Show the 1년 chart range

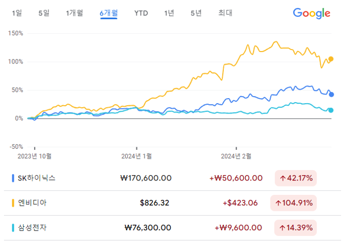tap(169, 13)
